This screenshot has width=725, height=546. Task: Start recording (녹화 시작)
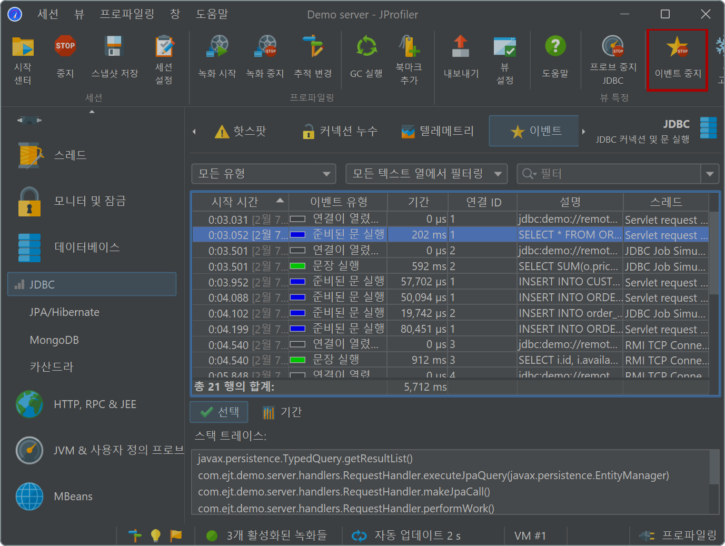pos(217,57)
